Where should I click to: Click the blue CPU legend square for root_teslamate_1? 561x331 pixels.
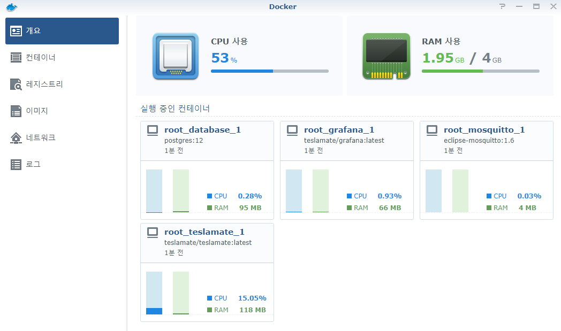[x=210, y=298]
